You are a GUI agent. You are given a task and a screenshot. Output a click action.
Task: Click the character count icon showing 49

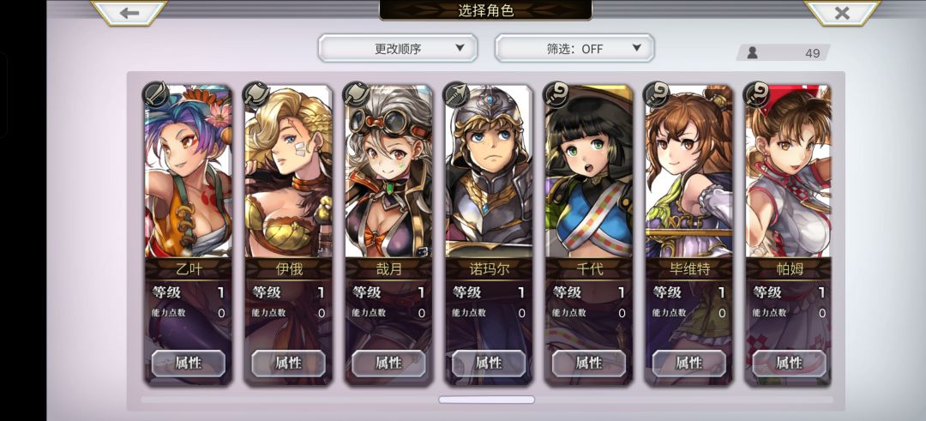point(753,52)
